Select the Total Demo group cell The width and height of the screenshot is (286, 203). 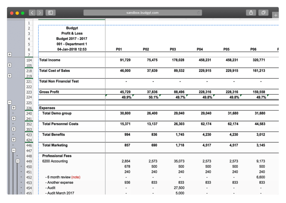57,113
